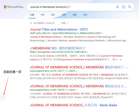Expand arrow next to staff.ustc.edu.cn URL
Screen dimensions: 139x108
pos(102,33)
